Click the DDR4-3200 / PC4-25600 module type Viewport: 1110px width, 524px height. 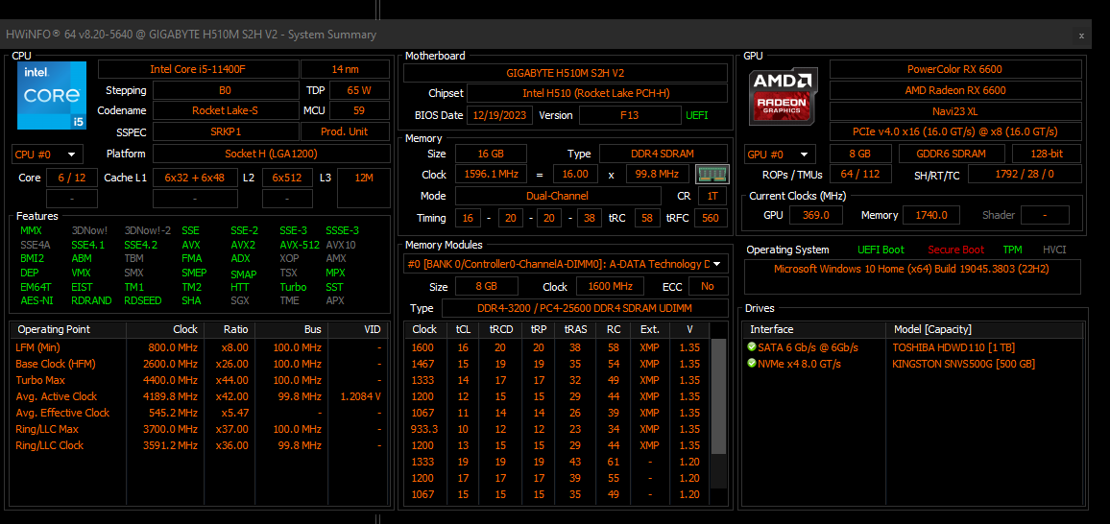pyautogui.click(x=585, y=308)
